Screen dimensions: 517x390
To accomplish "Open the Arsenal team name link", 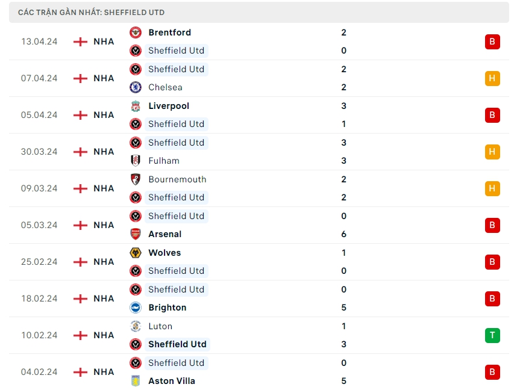I will (x=164, y=234).
